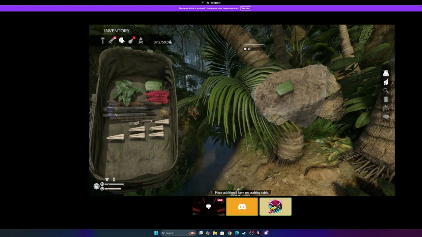Open Microsoft Edge from the taskbar
The image size is (422, 237).
click(237, 233)
